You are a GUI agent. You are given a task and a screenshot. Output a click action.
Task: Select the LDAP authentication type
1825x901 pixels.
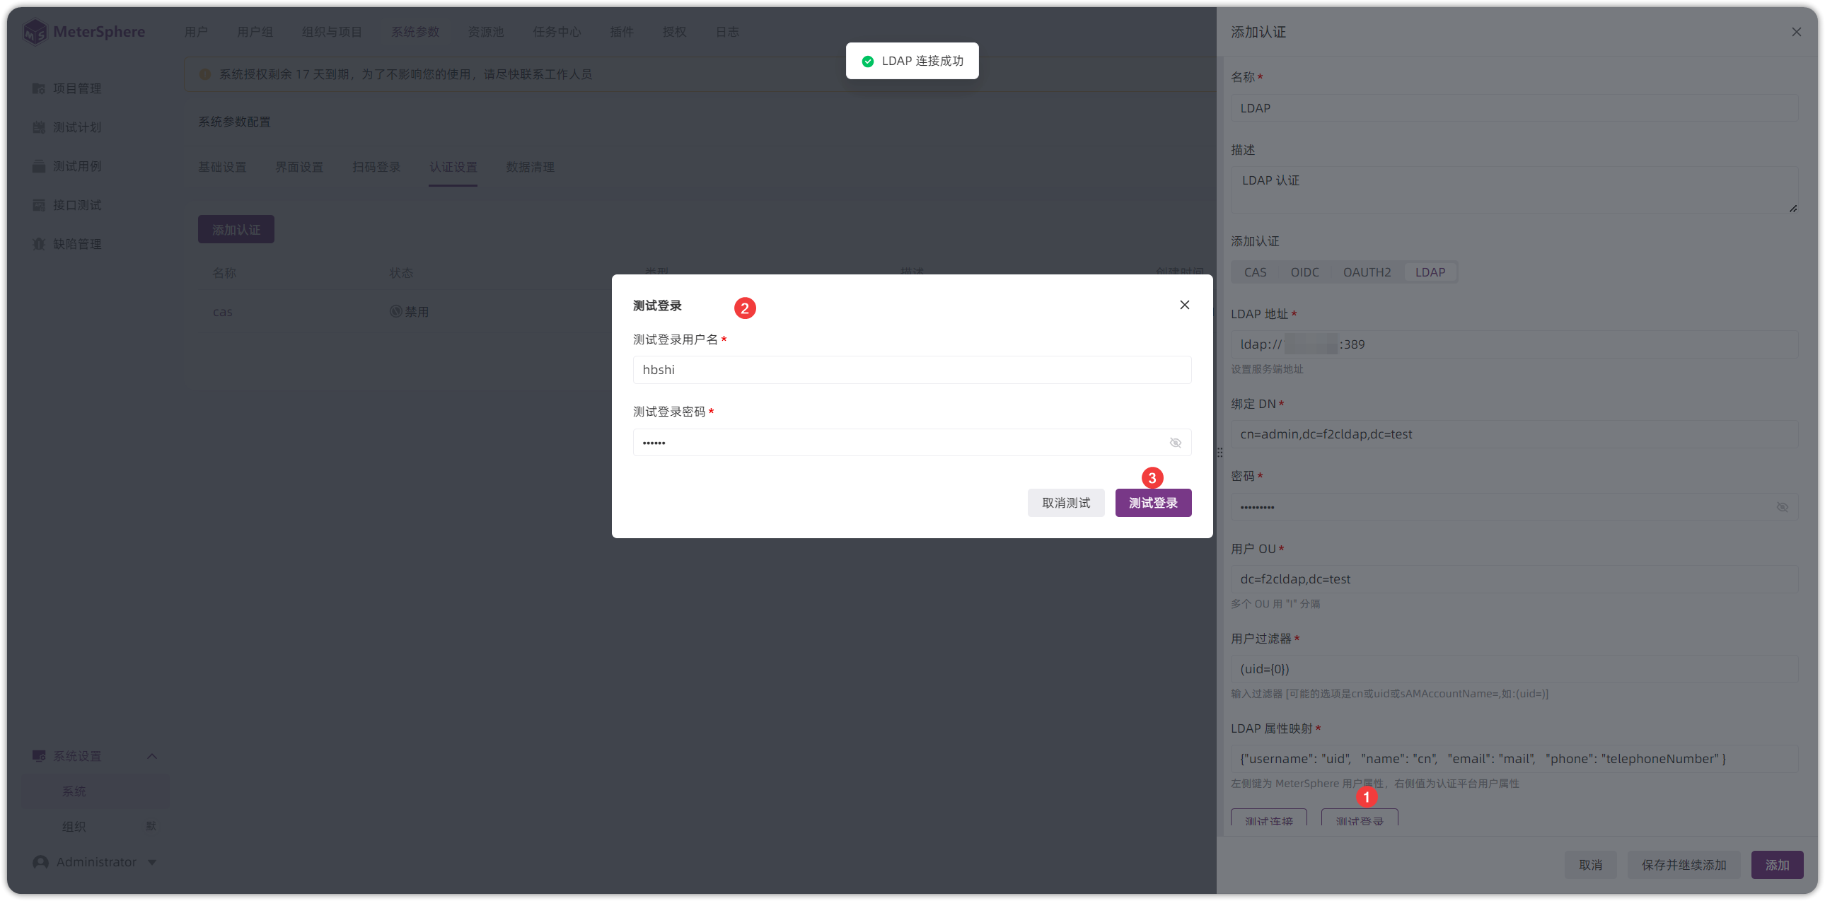pyautogui.click(x=1430, y=273)
